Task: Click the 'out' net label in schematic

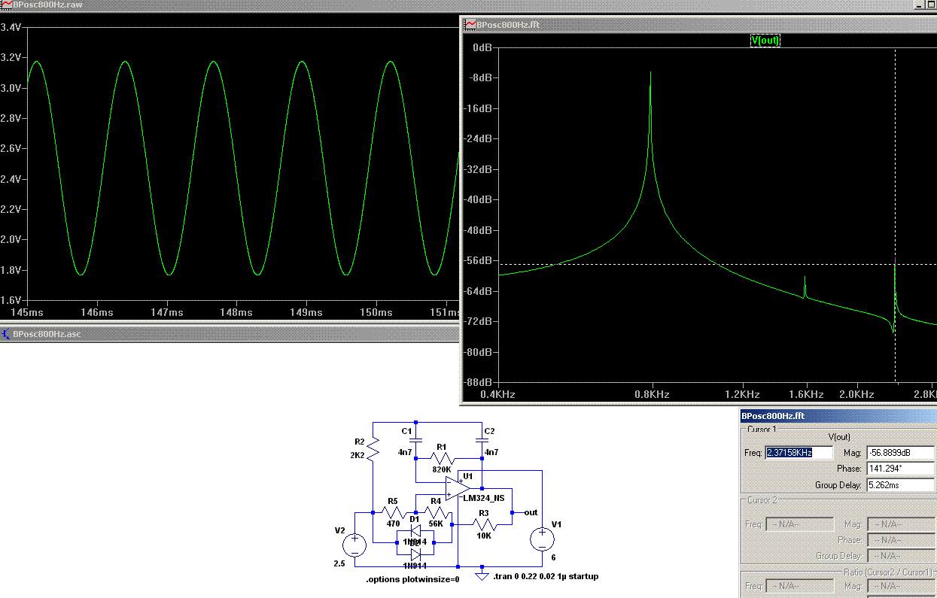Action: (x=531, y=512)
